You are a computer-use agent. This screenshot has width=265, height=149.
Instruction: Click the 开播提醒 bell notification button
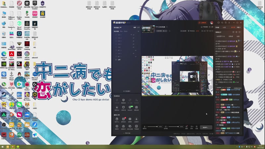click(204, 27)
